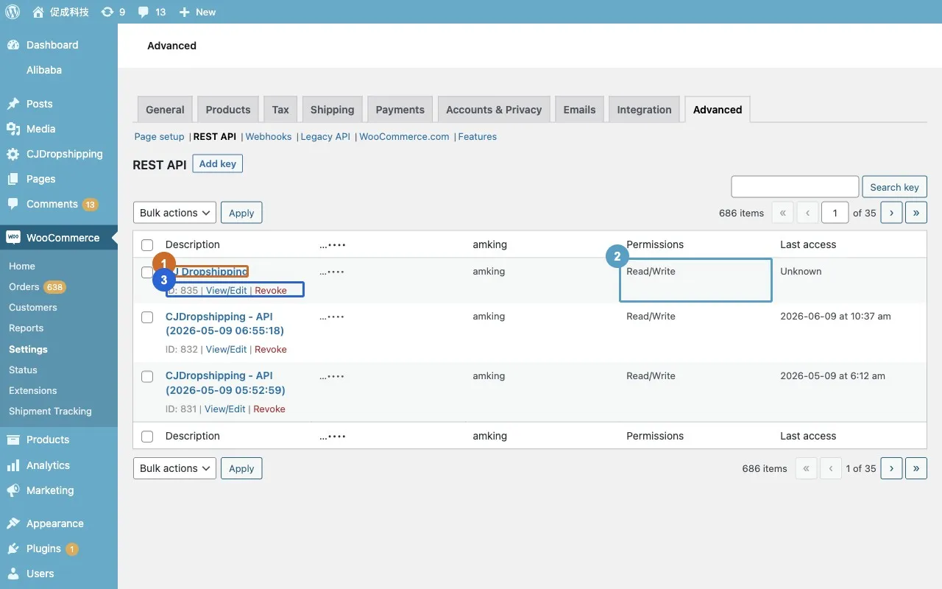Open the comments bubble icon in admin bar
Viewport: 942px width, 589px height.
point(144,12)
